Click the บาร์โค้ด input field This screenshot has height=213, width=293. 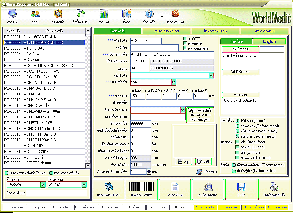[155, 48]
